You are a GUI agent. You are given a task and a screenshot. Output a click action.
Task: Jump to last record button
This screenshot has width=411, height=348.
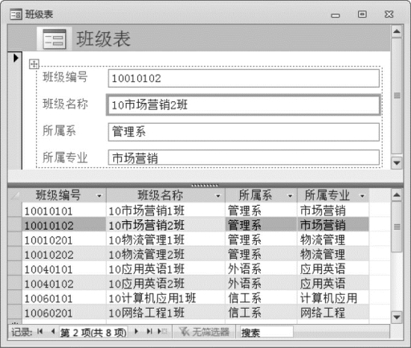coord(149,331)
